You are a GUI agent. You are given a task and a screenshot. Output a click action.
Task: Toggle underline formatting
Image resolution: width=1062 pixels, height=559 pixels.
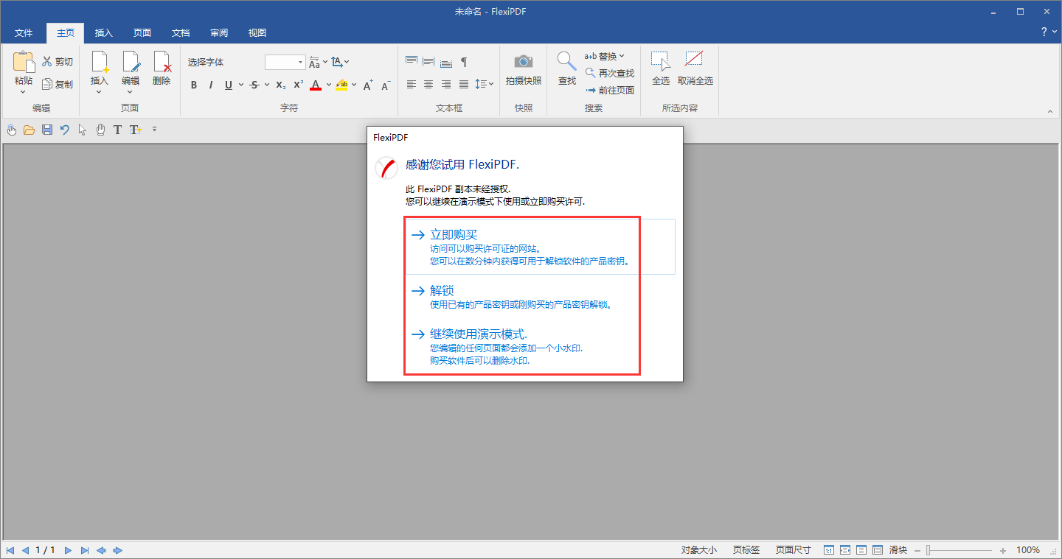(x=229, y=85)
